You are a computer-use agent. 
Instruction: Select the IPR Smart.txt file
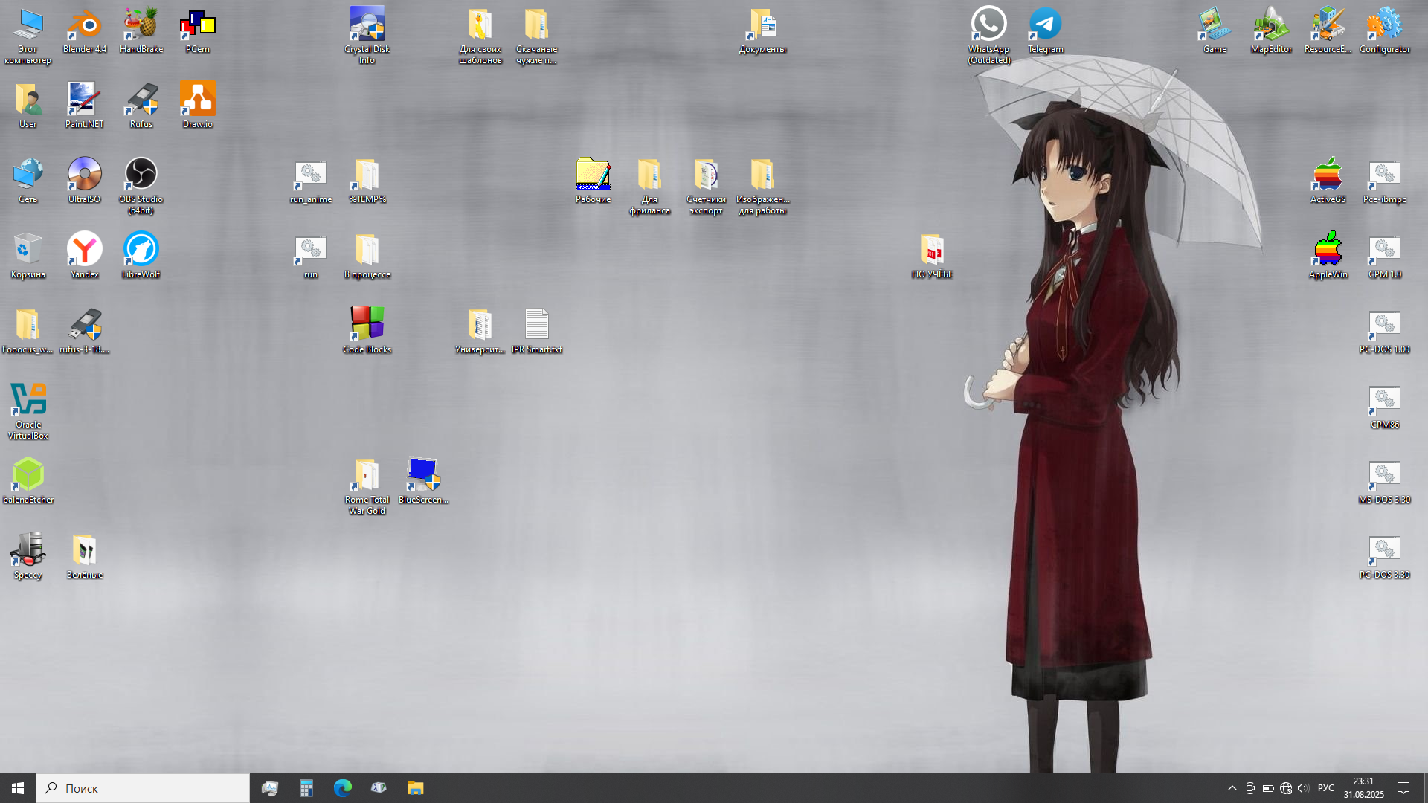536,331
